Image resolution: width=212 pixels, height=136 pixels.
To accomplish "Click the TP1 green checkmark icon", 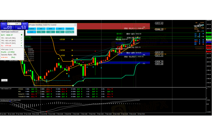I will [x=22, y=38].
